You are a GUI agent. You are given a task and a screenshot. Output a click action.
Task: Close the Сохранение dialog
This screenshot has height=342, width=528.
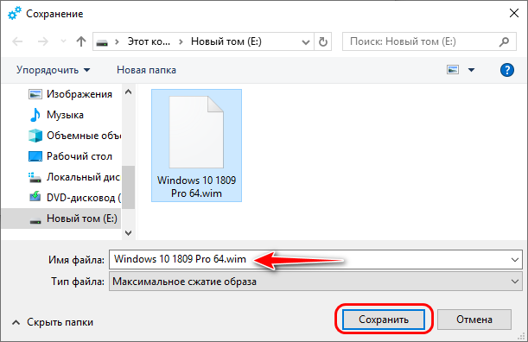tap(514, 14)
